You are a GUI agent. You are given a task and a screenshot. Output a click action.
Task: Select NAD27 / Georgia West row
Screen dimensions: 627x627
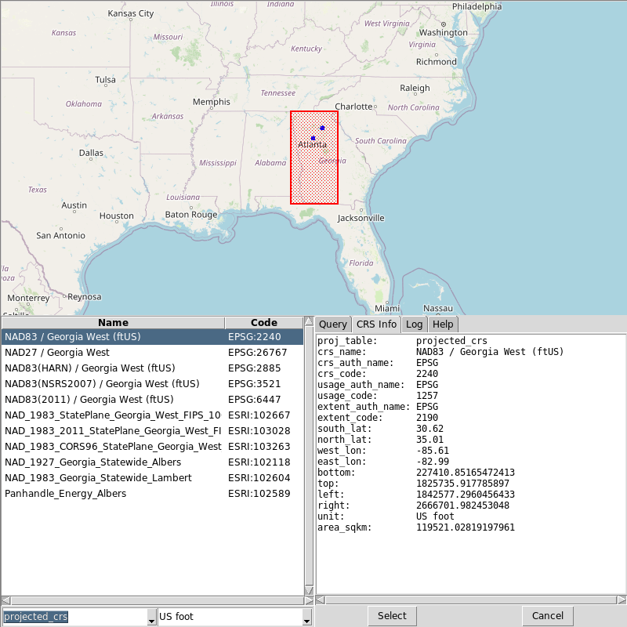[x=152, y=352]
